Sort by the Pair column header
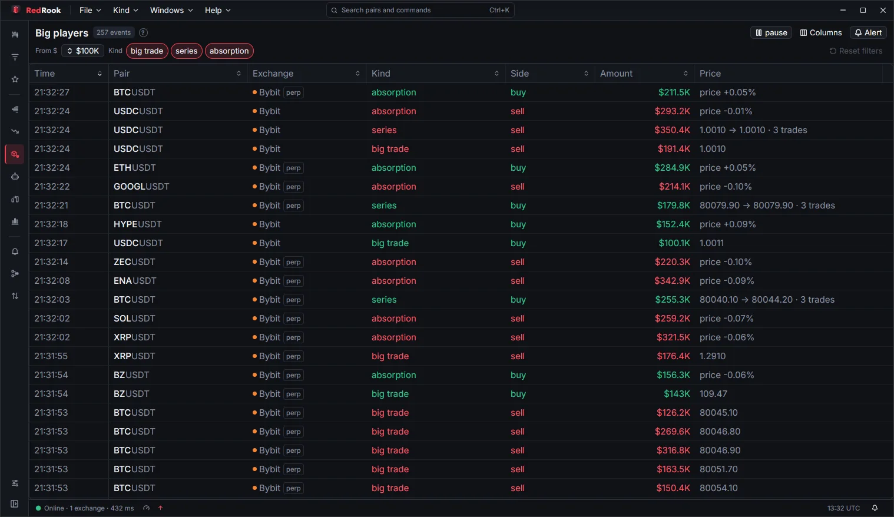The height and width of the screenshot is (517, 894). (178, 74)
